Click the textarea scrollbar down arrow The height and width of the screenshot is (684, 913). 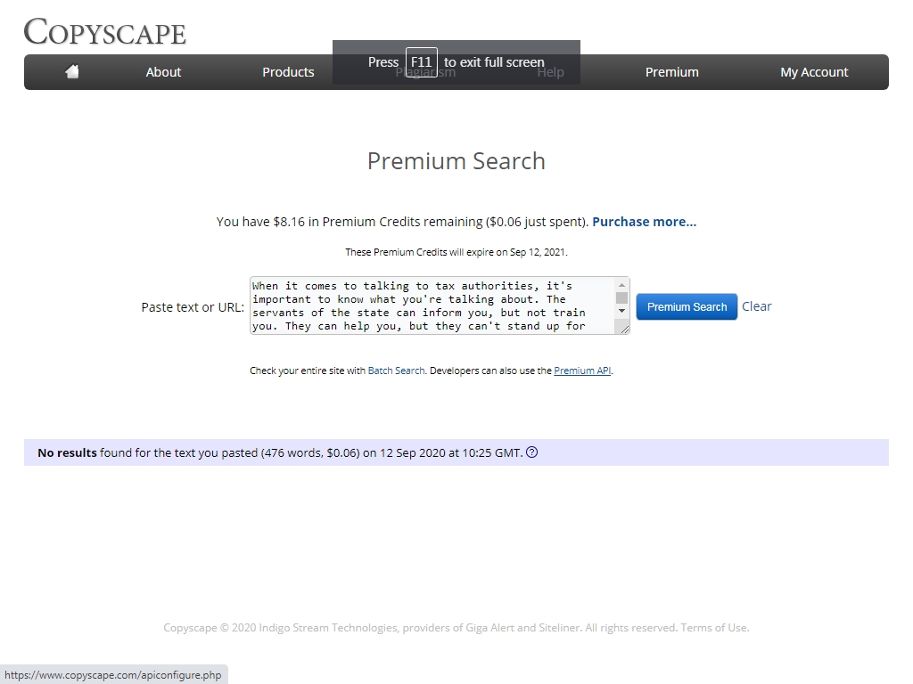(x=621, y=311)
